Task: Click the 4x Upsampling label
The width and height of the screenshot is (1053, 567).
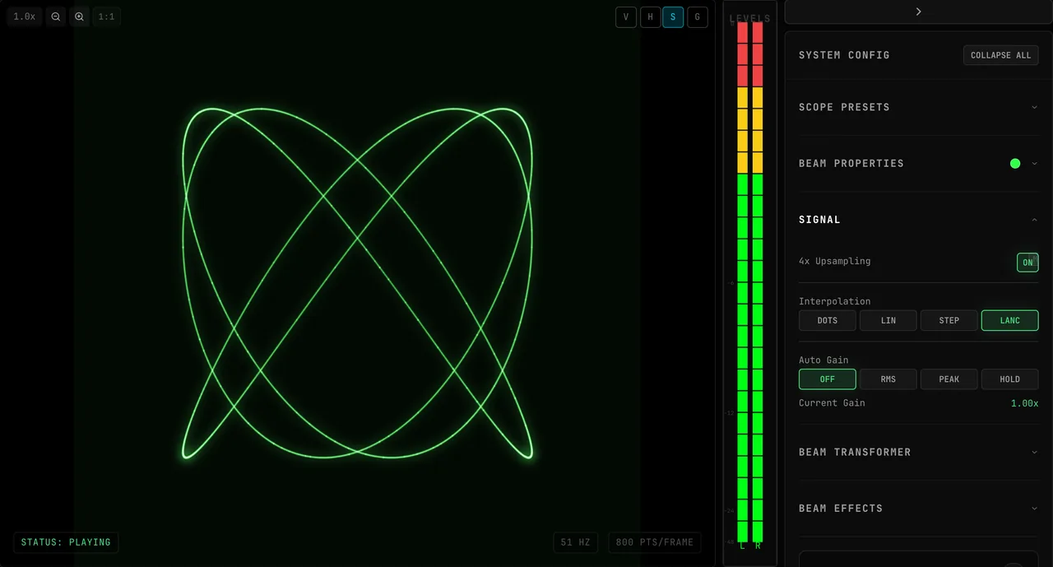Action: [834, 261]
